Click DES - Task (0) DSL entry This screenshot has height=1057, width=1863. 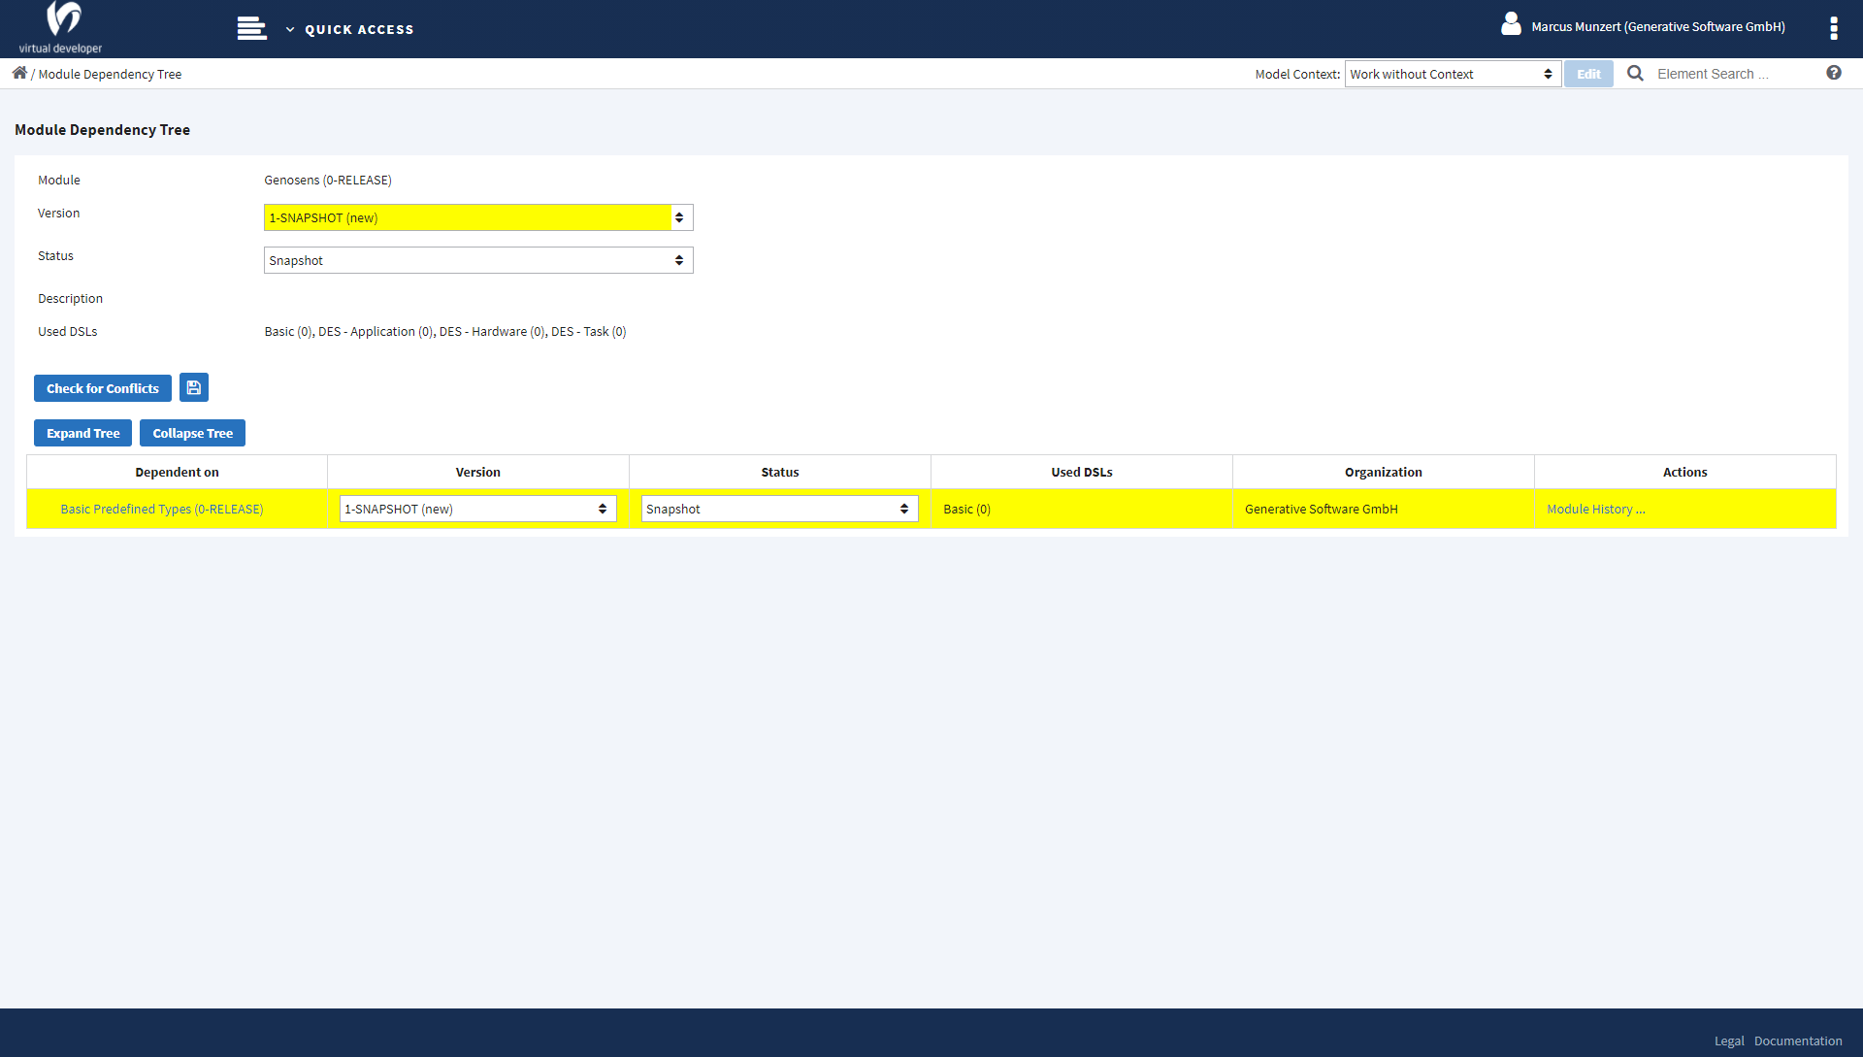tap(589, 332)
